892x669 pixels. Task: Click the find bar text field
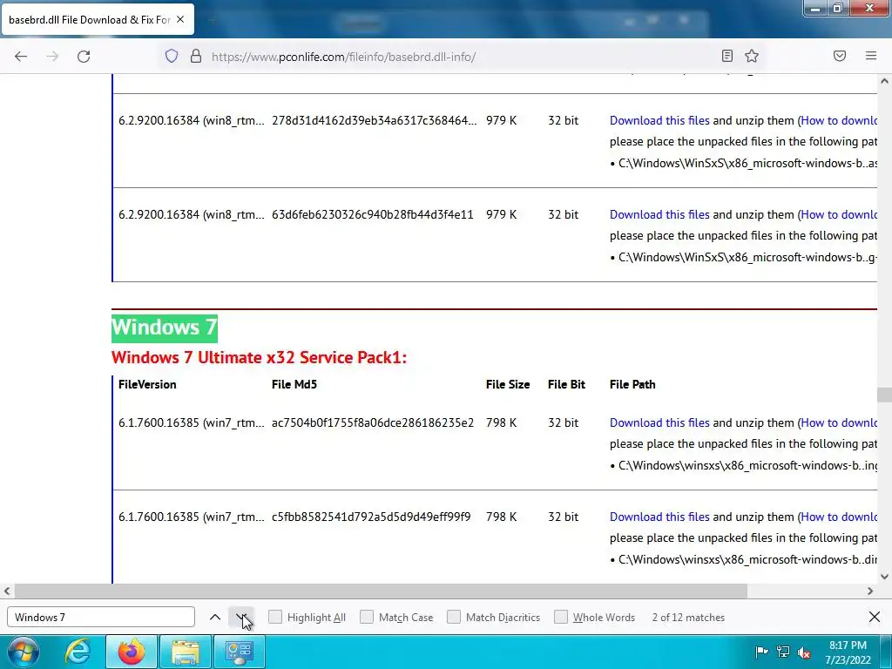[x=101, y=618]
